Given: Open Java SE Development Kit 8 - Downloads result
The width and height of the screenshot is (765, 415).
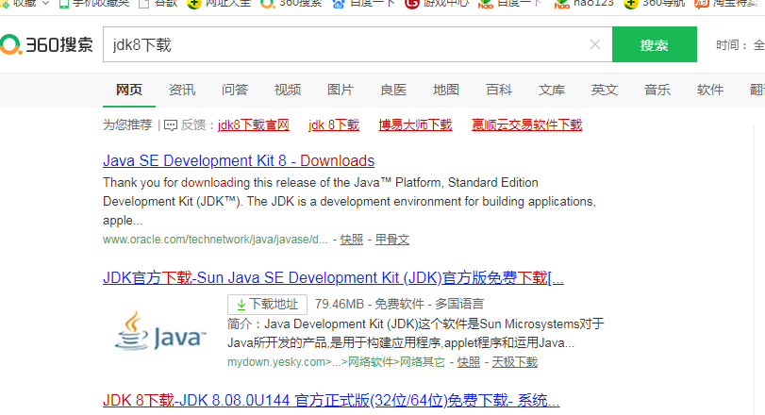Looking at the screenshot, I should (239, 161).
